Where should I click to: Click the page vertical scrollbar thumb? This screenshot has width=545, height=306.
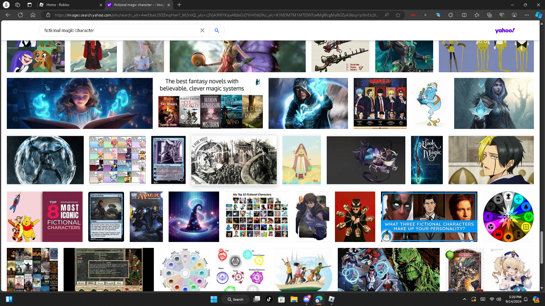[x=542, y=248]
